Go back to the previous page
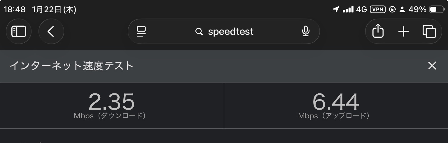Image resolution: width=448 pixels, height=143 pixels. [x=51, y=31]
